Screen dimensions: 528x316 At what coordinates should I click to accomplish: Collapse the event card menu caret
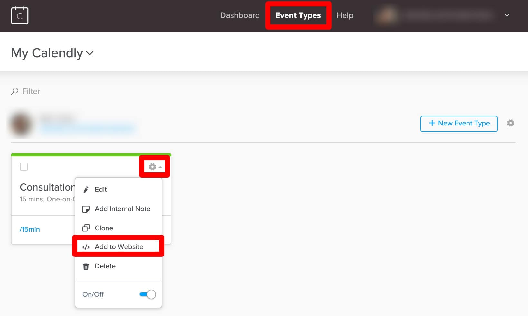click(x=160, y=167)
